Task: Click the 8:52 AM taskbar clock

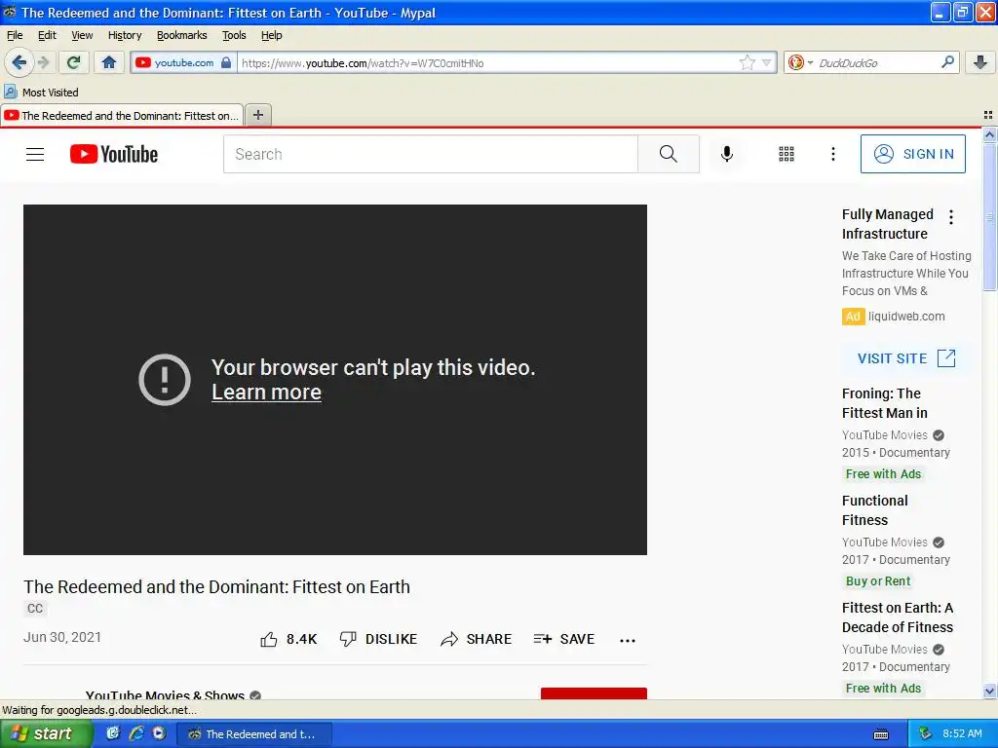Action: click(x=962, y=733)
